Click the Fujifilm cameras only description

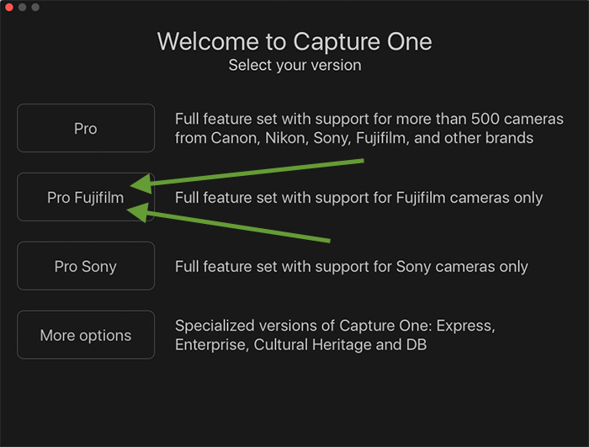pos(358,198)
